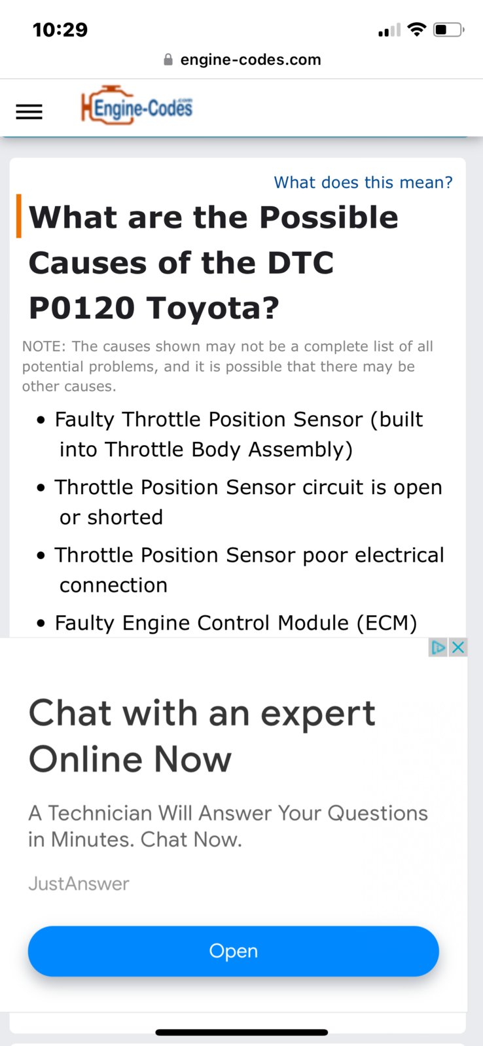This screenshot has width=483, height=1046.
Task: Tap the home indicator bar at bottom
Action: click(241, 1032)
